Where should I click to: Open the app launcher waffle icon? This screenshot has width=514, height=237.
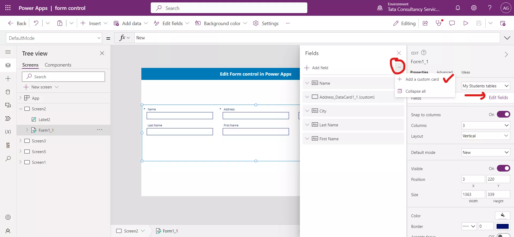tap(8, 8)
